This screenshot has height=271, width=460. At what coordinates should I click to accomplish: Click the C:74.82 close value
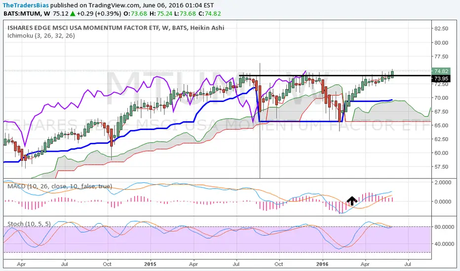[209, 13]
